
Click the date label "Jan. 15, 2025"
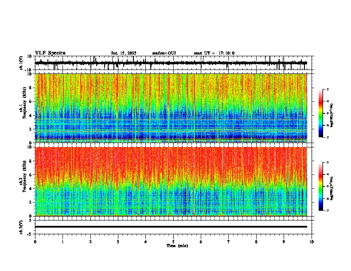(124, 53)
